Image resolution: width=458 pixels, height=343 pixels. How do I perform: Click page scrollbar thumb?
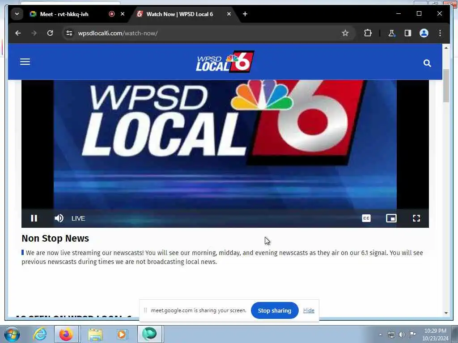click(x=446, y=86)
